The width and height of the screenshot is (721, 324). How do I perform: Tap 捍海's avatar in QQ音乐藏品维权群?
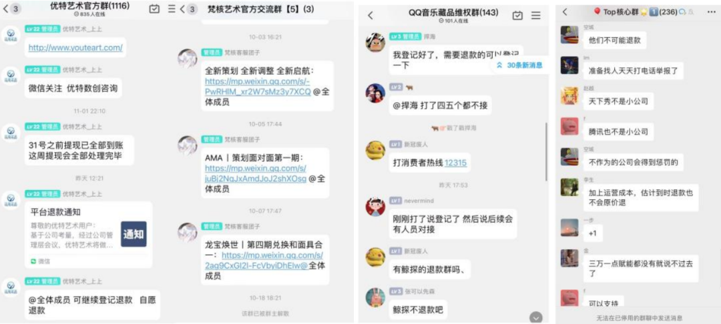[375, 43]
